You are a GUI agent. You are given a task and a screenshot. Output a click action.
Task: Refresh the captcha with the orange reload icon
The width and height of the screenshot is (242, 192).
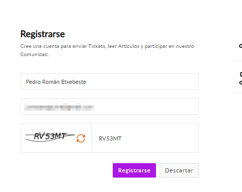coord(81,138)
